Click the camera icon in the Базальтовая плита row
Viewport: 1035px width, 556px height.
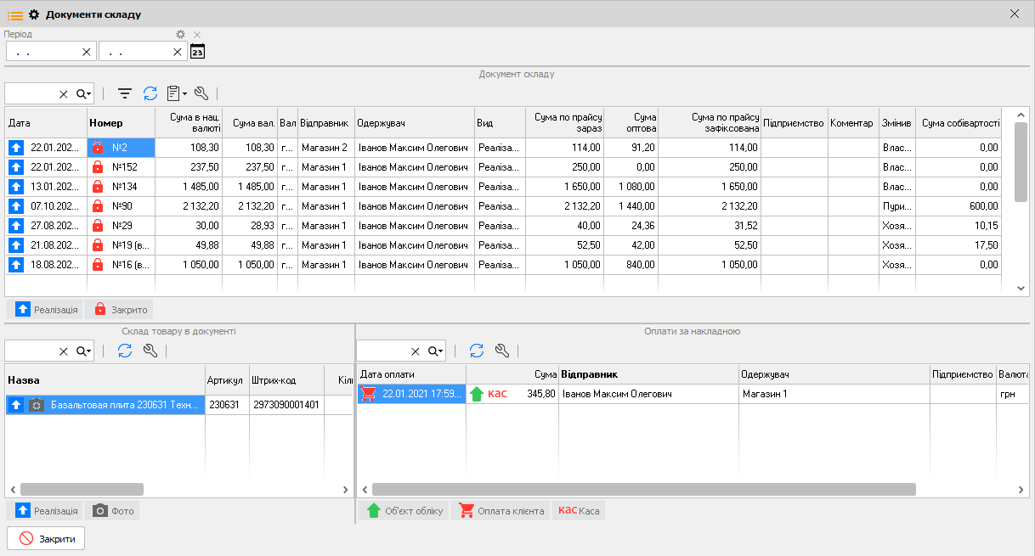pyautogui.click(x=36, y=406)
